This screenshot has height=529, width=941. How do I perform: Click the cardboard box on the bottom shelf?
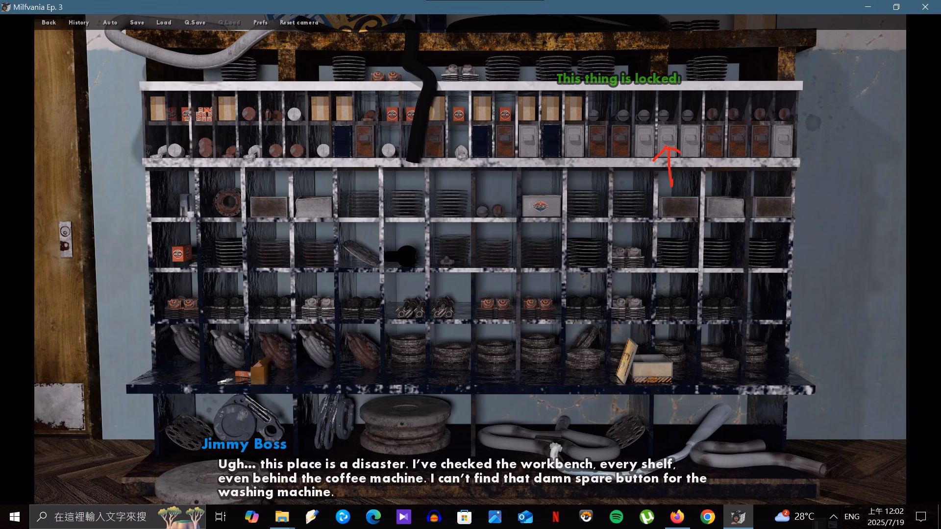pyautogui.click(x=652, y=368)
